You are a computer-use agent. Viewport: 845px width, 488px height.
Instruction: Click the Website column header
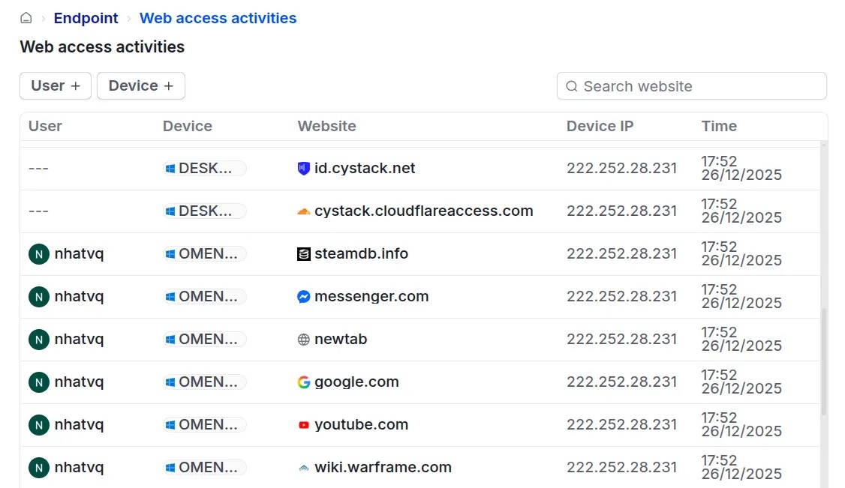[326, 126]
